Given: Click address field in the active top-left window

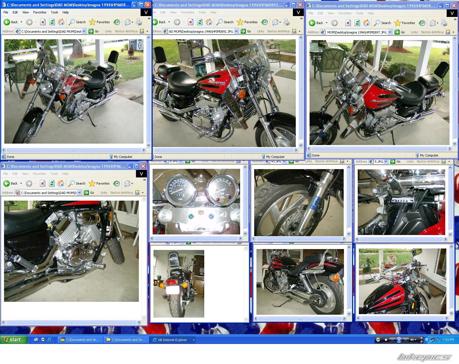Looking at the screenshot, I should (x=50, y=32).
